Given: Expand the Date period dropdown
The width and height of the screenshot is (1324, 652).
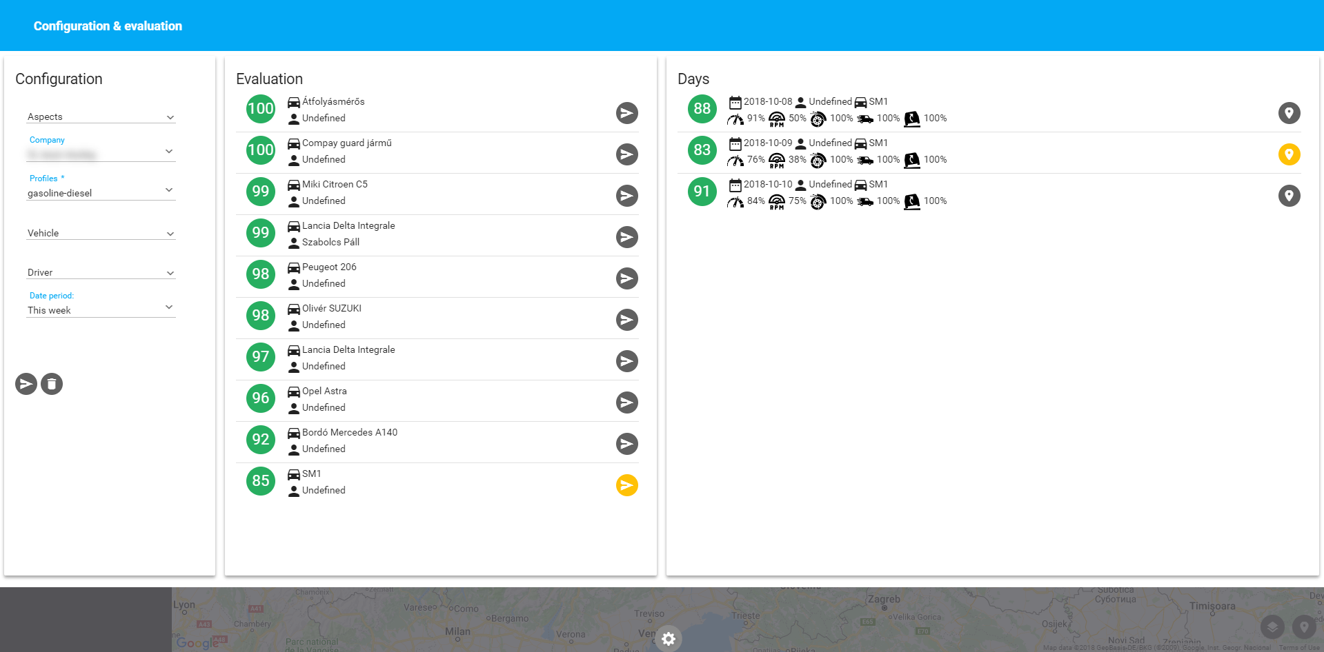Looking at the screenshot, I should pyautogui.click(x=101, y=309).
